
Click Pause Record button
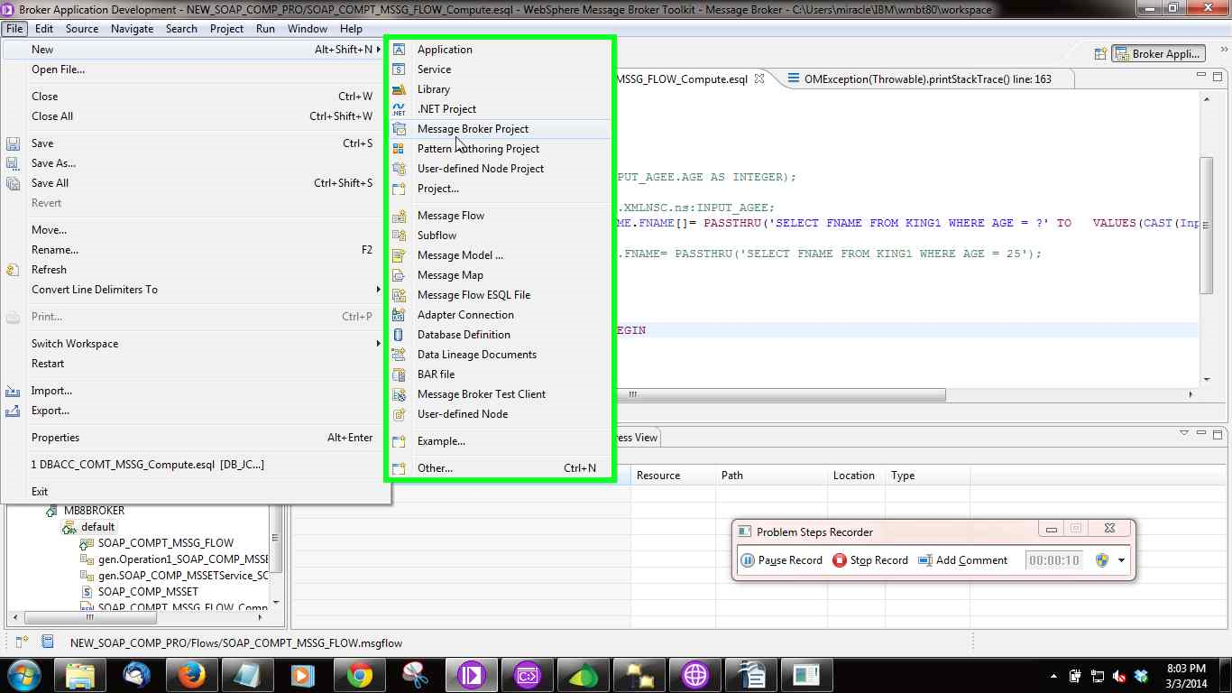click(x=782, y=560)
